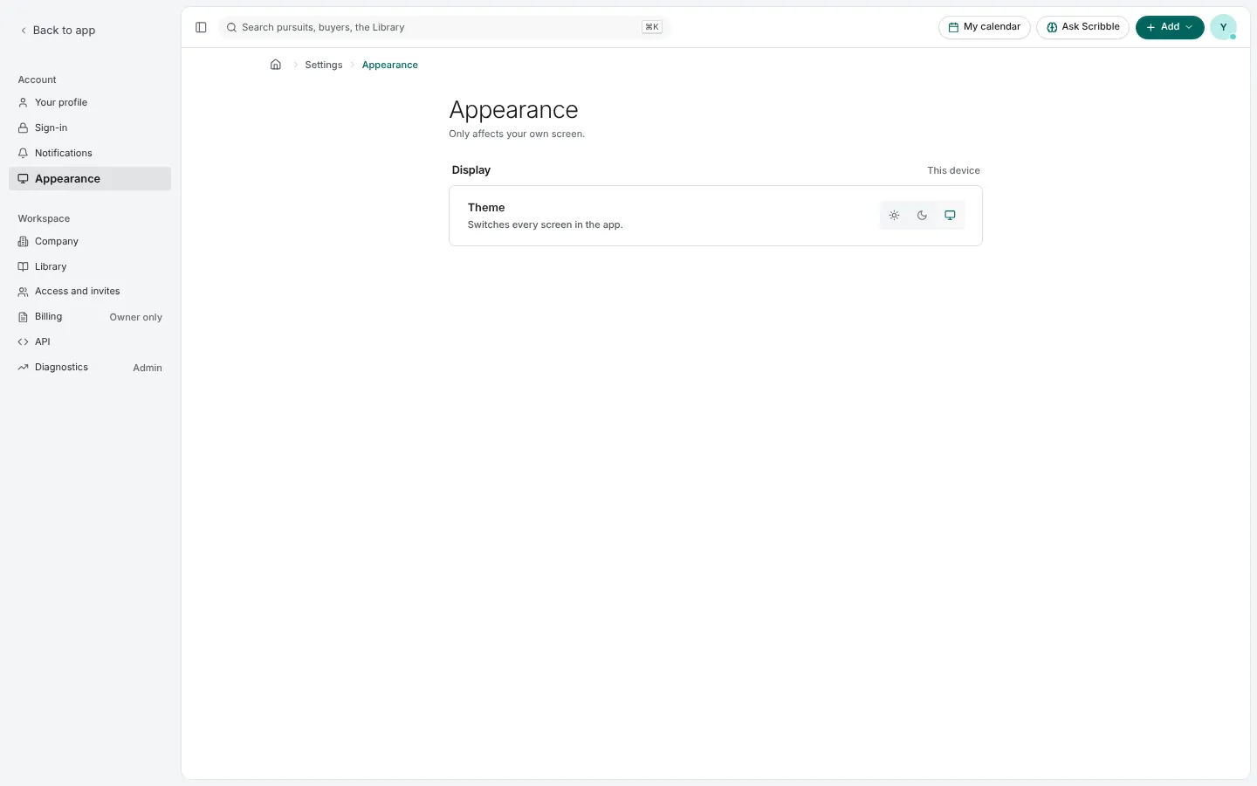Click the 'Theme' label
This screenshot has height=786, width=1257.
tap(486, 207)
